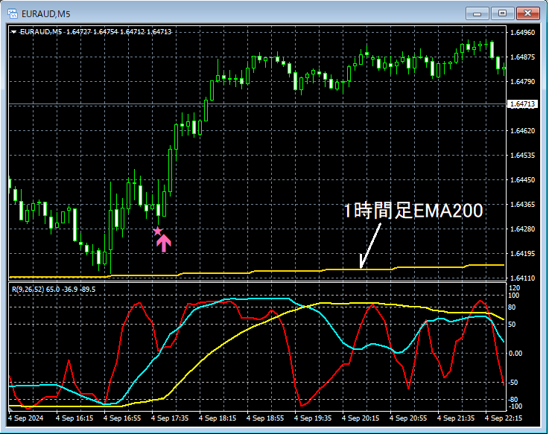
Task: Click the 4 Sep 20:15 time label
Action: (x=361, y=418)
